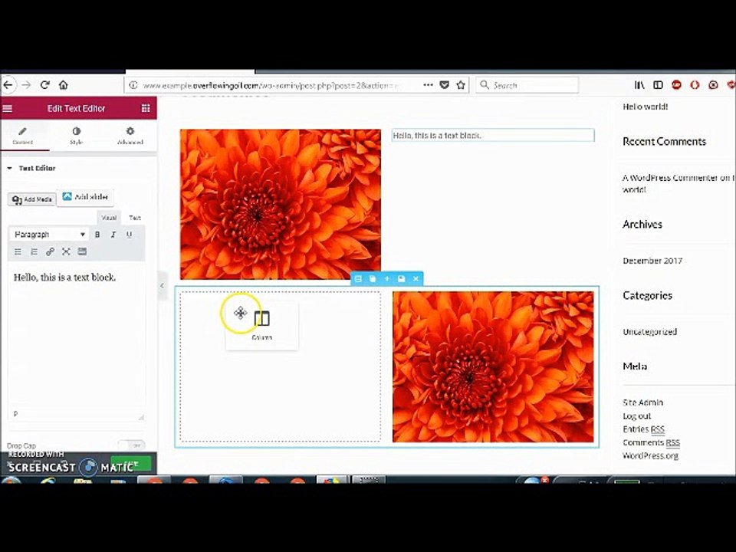
Task: Open the browser home page
Action: coord(64,85)
